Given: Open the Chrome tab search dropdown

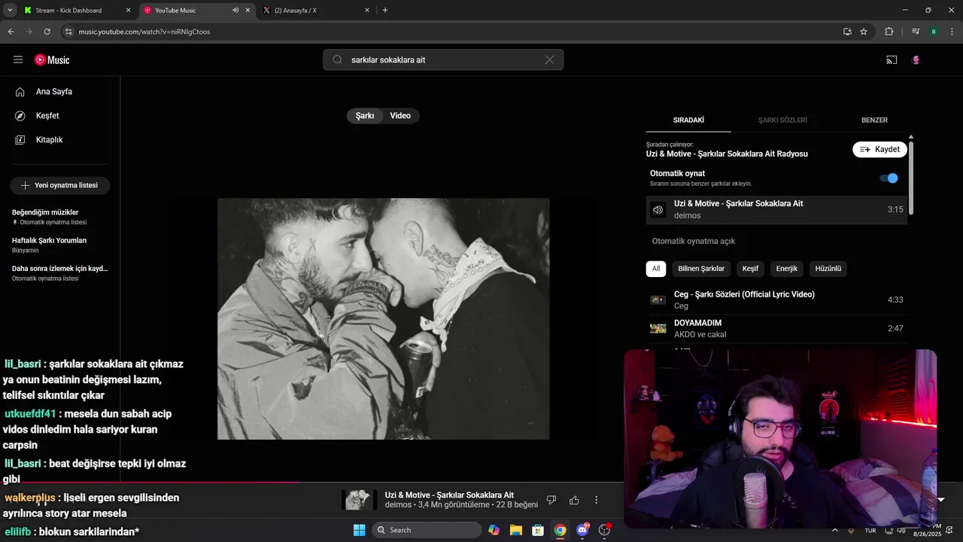Looking at the screenshot, I should pyautogui.click(x=10, y=11).
